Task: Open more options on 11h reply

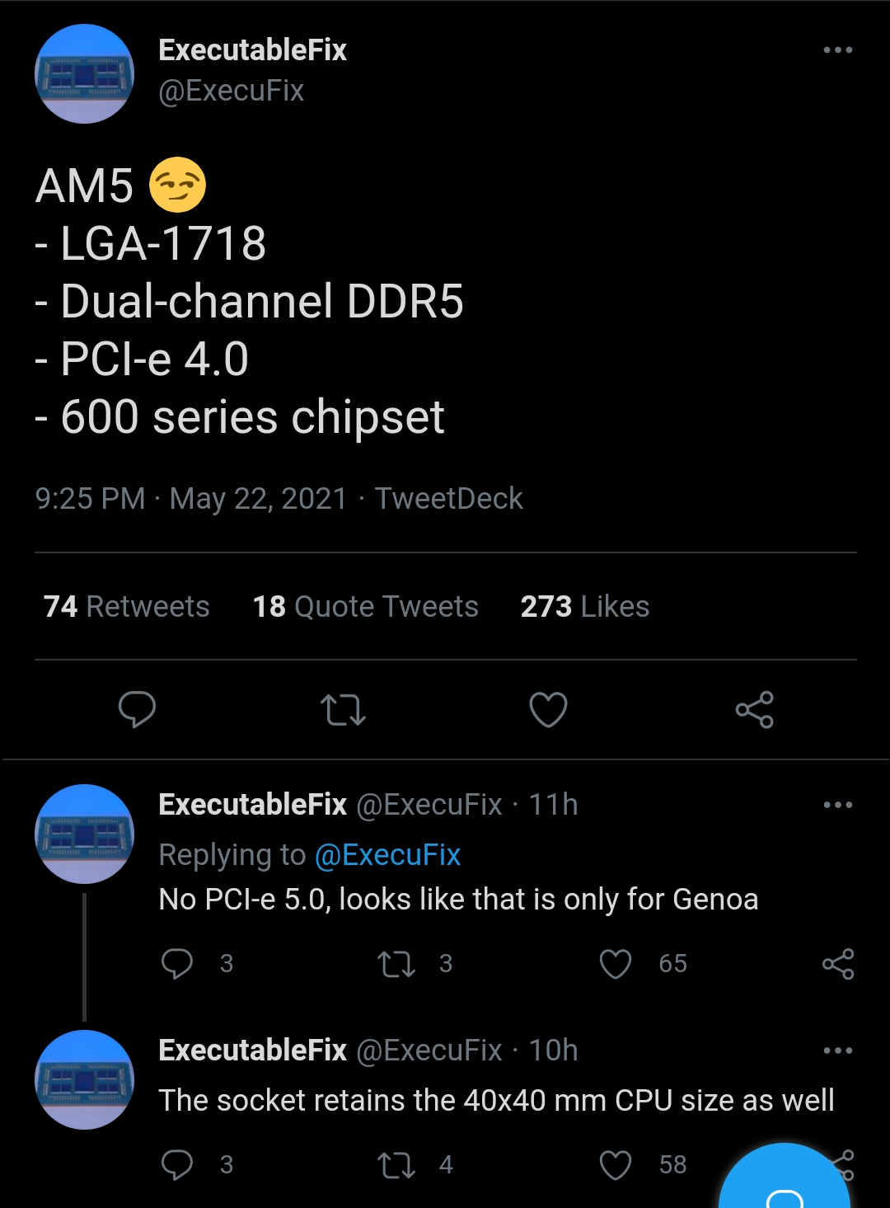Action: point(837,805)
